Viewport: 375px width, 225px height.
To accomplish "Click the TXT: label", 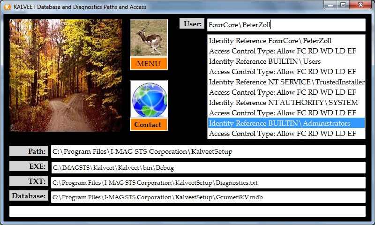I will tap(29, 181).
